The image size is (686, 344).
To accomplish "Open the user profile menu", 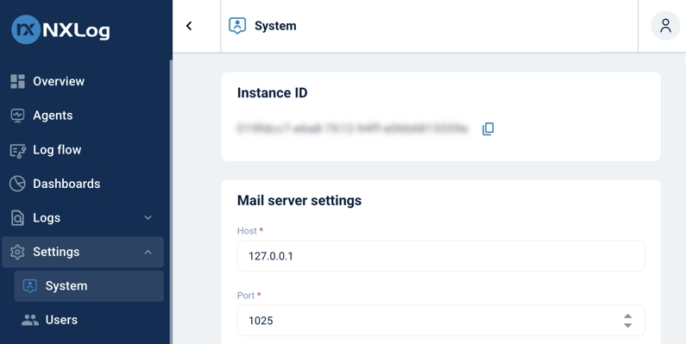I will click(665, 26).
